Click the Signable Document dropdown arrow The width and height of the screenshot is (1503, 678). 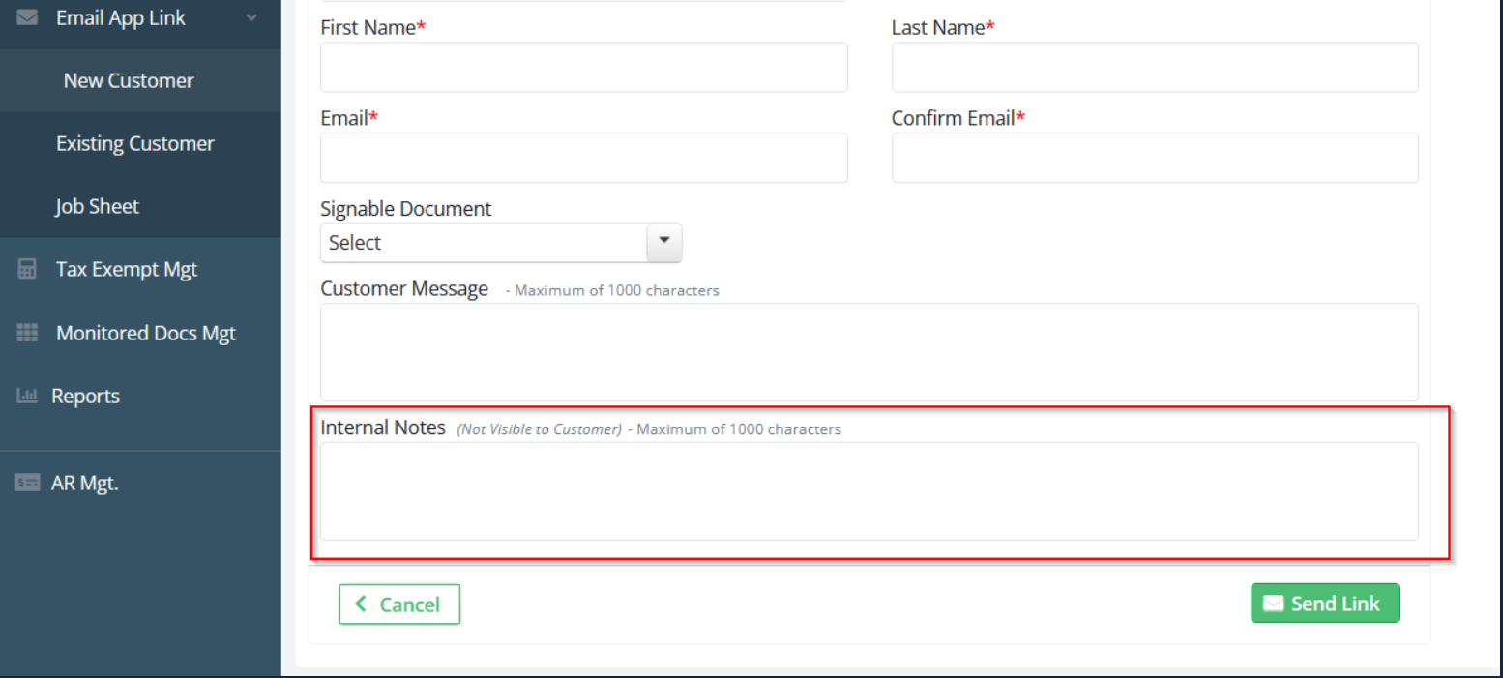tap(663, 243)
